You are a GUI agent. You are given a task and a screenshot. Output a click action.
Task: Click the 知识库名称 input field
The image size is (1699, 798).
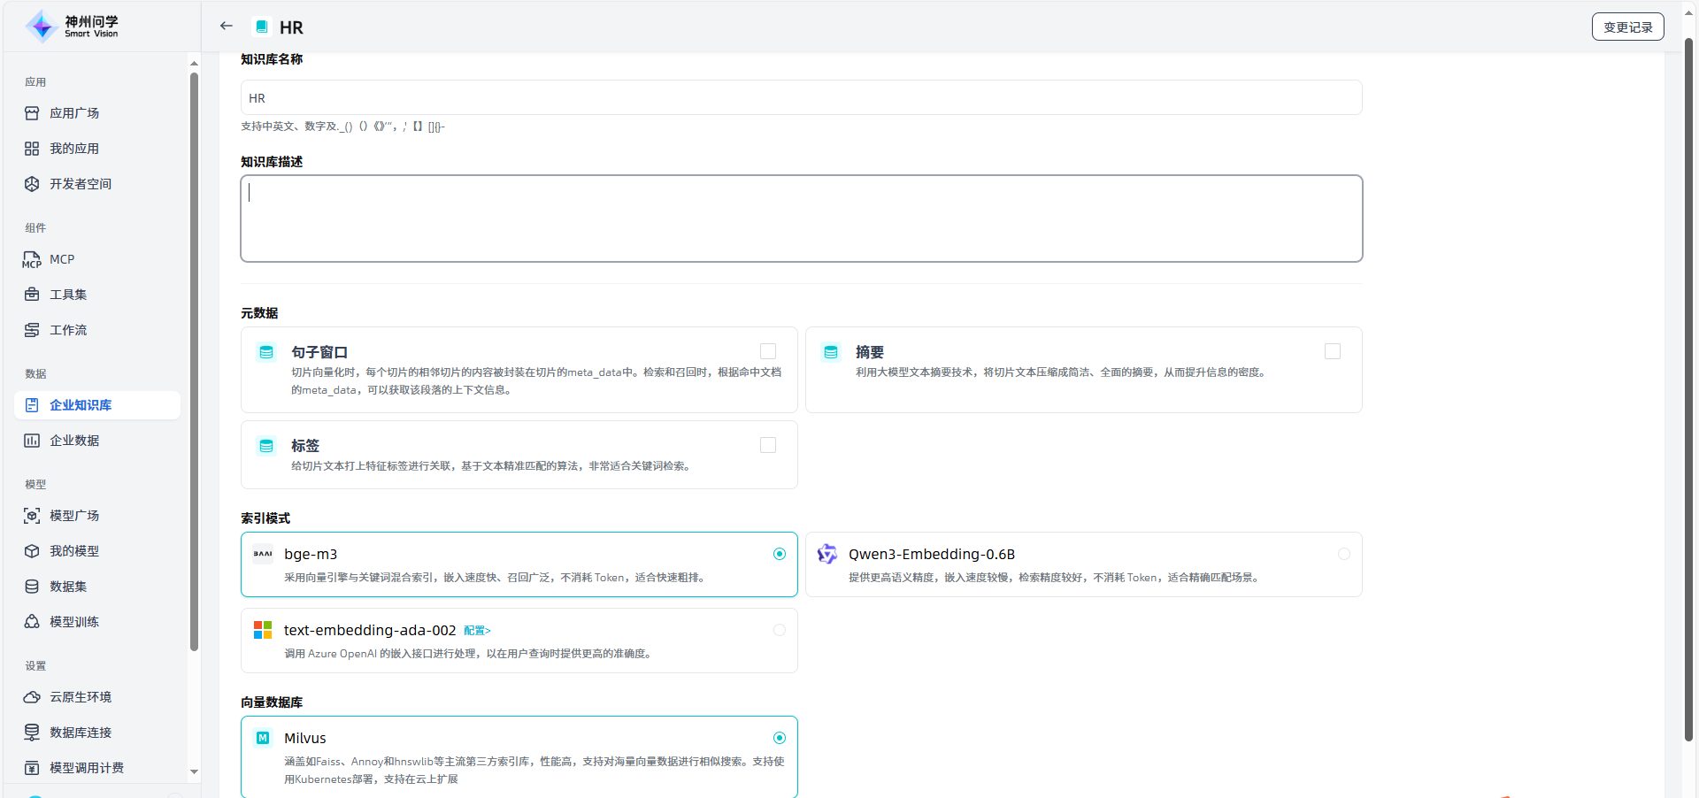[801, 98]
